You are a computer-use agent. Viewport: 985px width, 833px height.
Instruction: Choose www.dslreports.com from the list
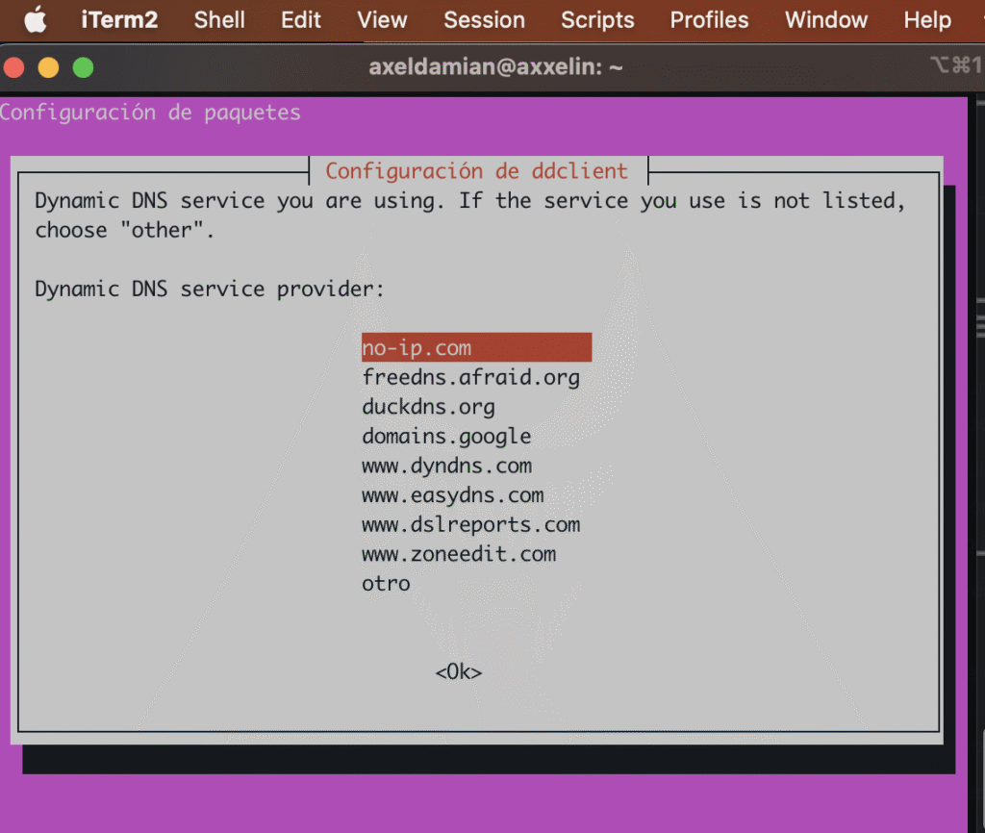tap(471, 524)
